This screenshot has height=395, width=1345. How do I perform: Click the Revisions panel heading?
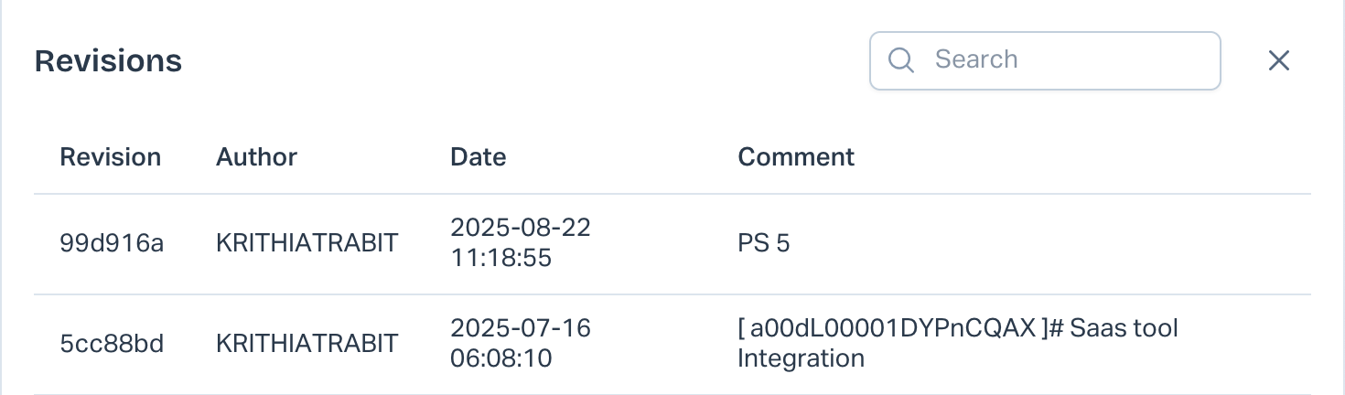pyautogui.click(x=108, y=61)
